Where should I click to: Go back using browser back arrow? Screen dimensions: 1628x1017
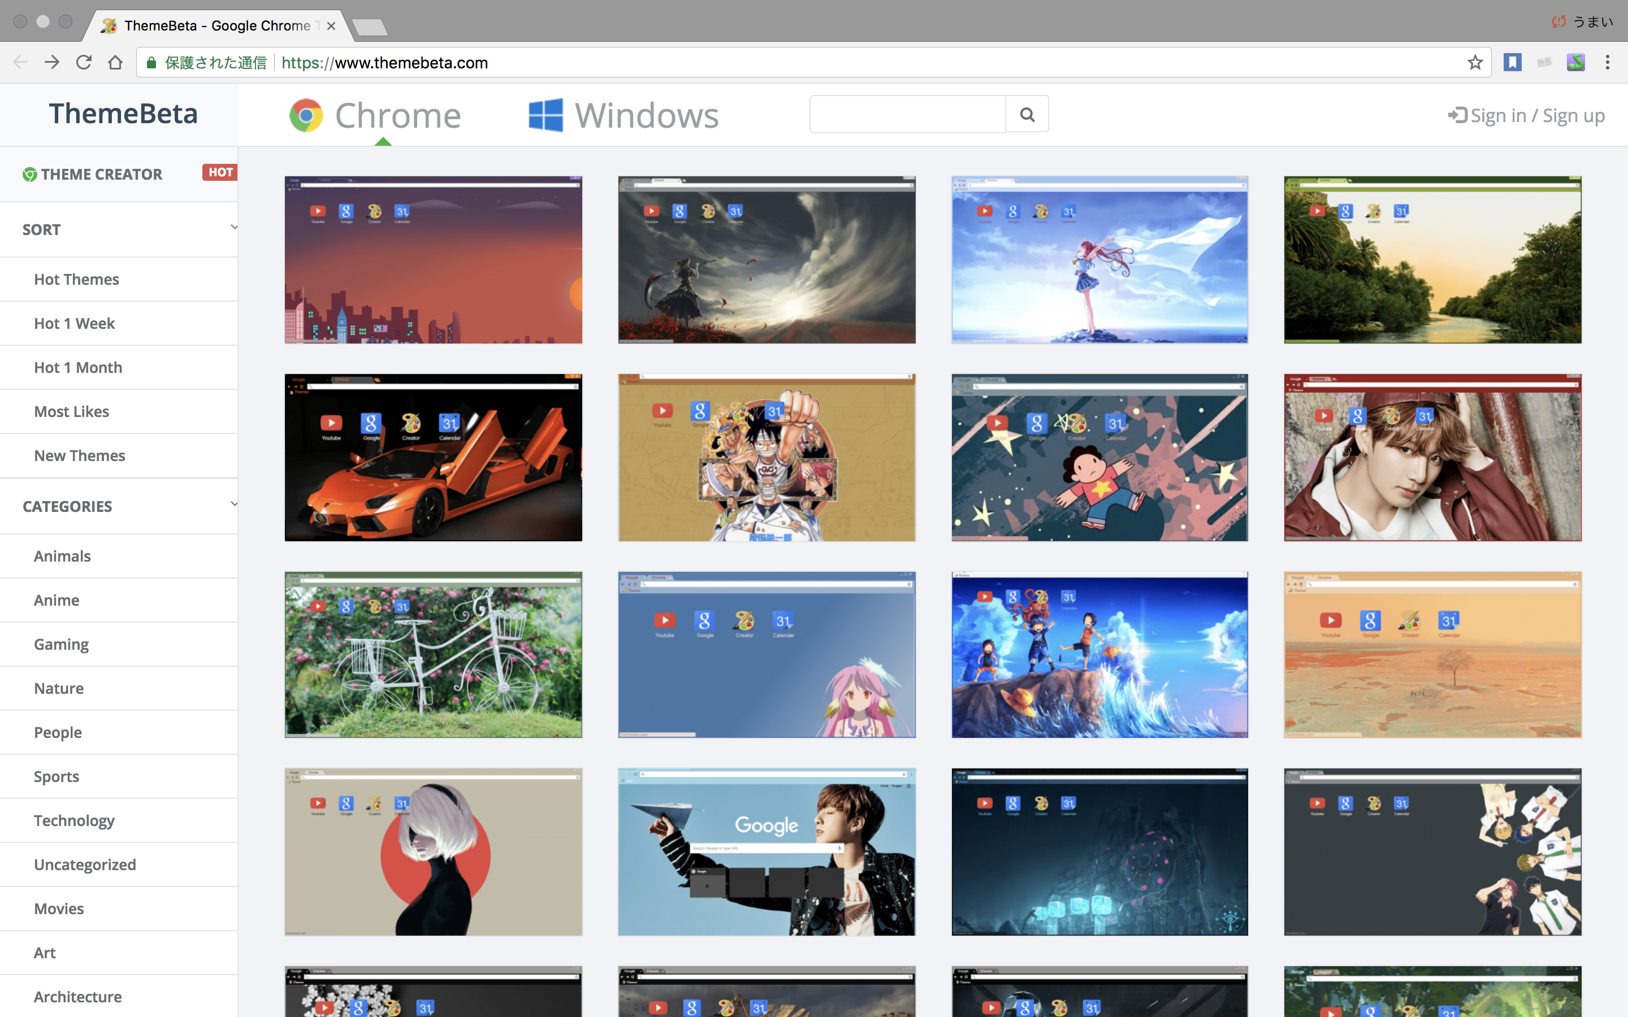tap(20, 63)
